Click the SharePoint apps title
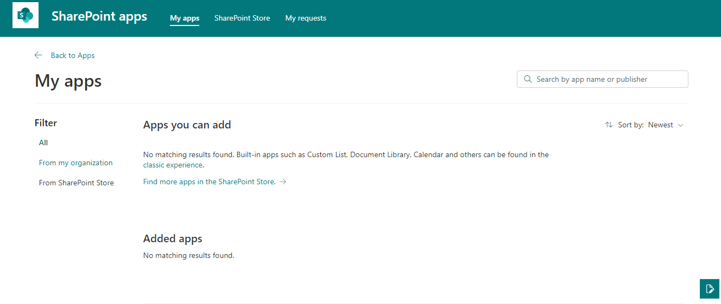 click(99, 16)
